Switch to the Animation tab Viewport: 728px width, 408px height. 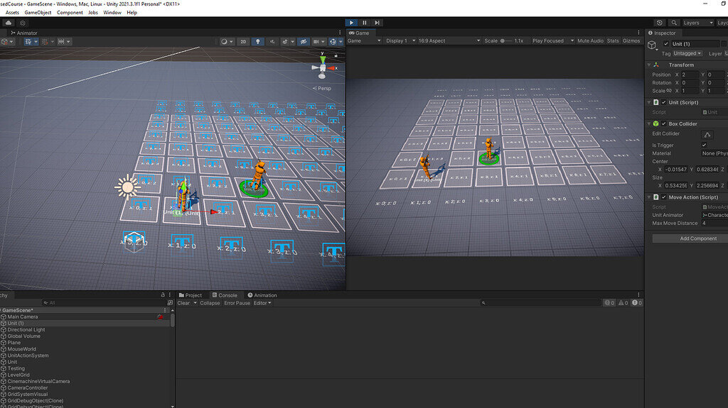click(x=262, y=295)
